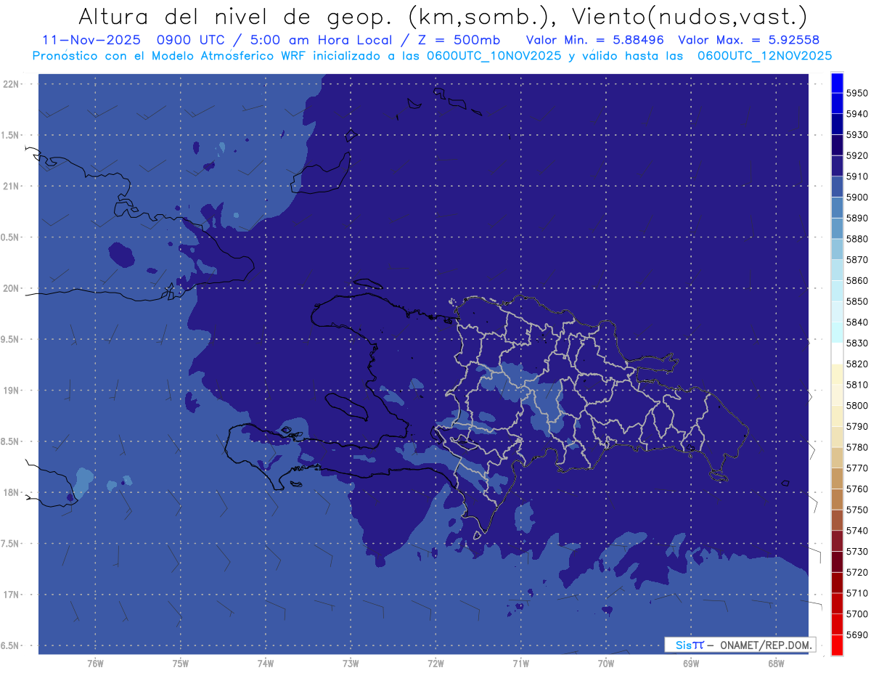Click the '18N' latitude axis label
The width and height of the screenshot is (871, 673).
pyautogui.click(x=11, y=492)
